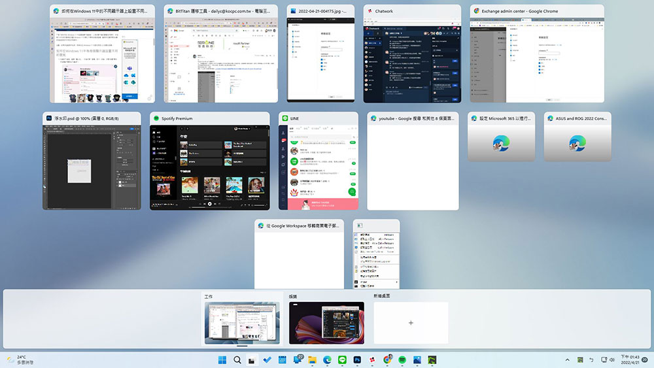Open Photoshop from the taskbar
The height and width of the screenshot is (368, 654).
pyautogui.click(x=358, y=360)
